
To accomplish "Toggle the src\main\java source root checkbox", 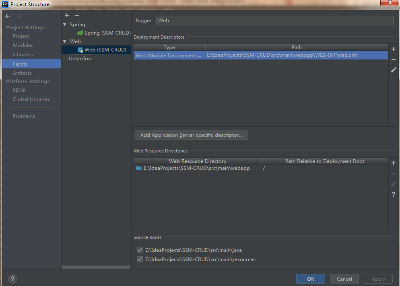I will point(140,250).
